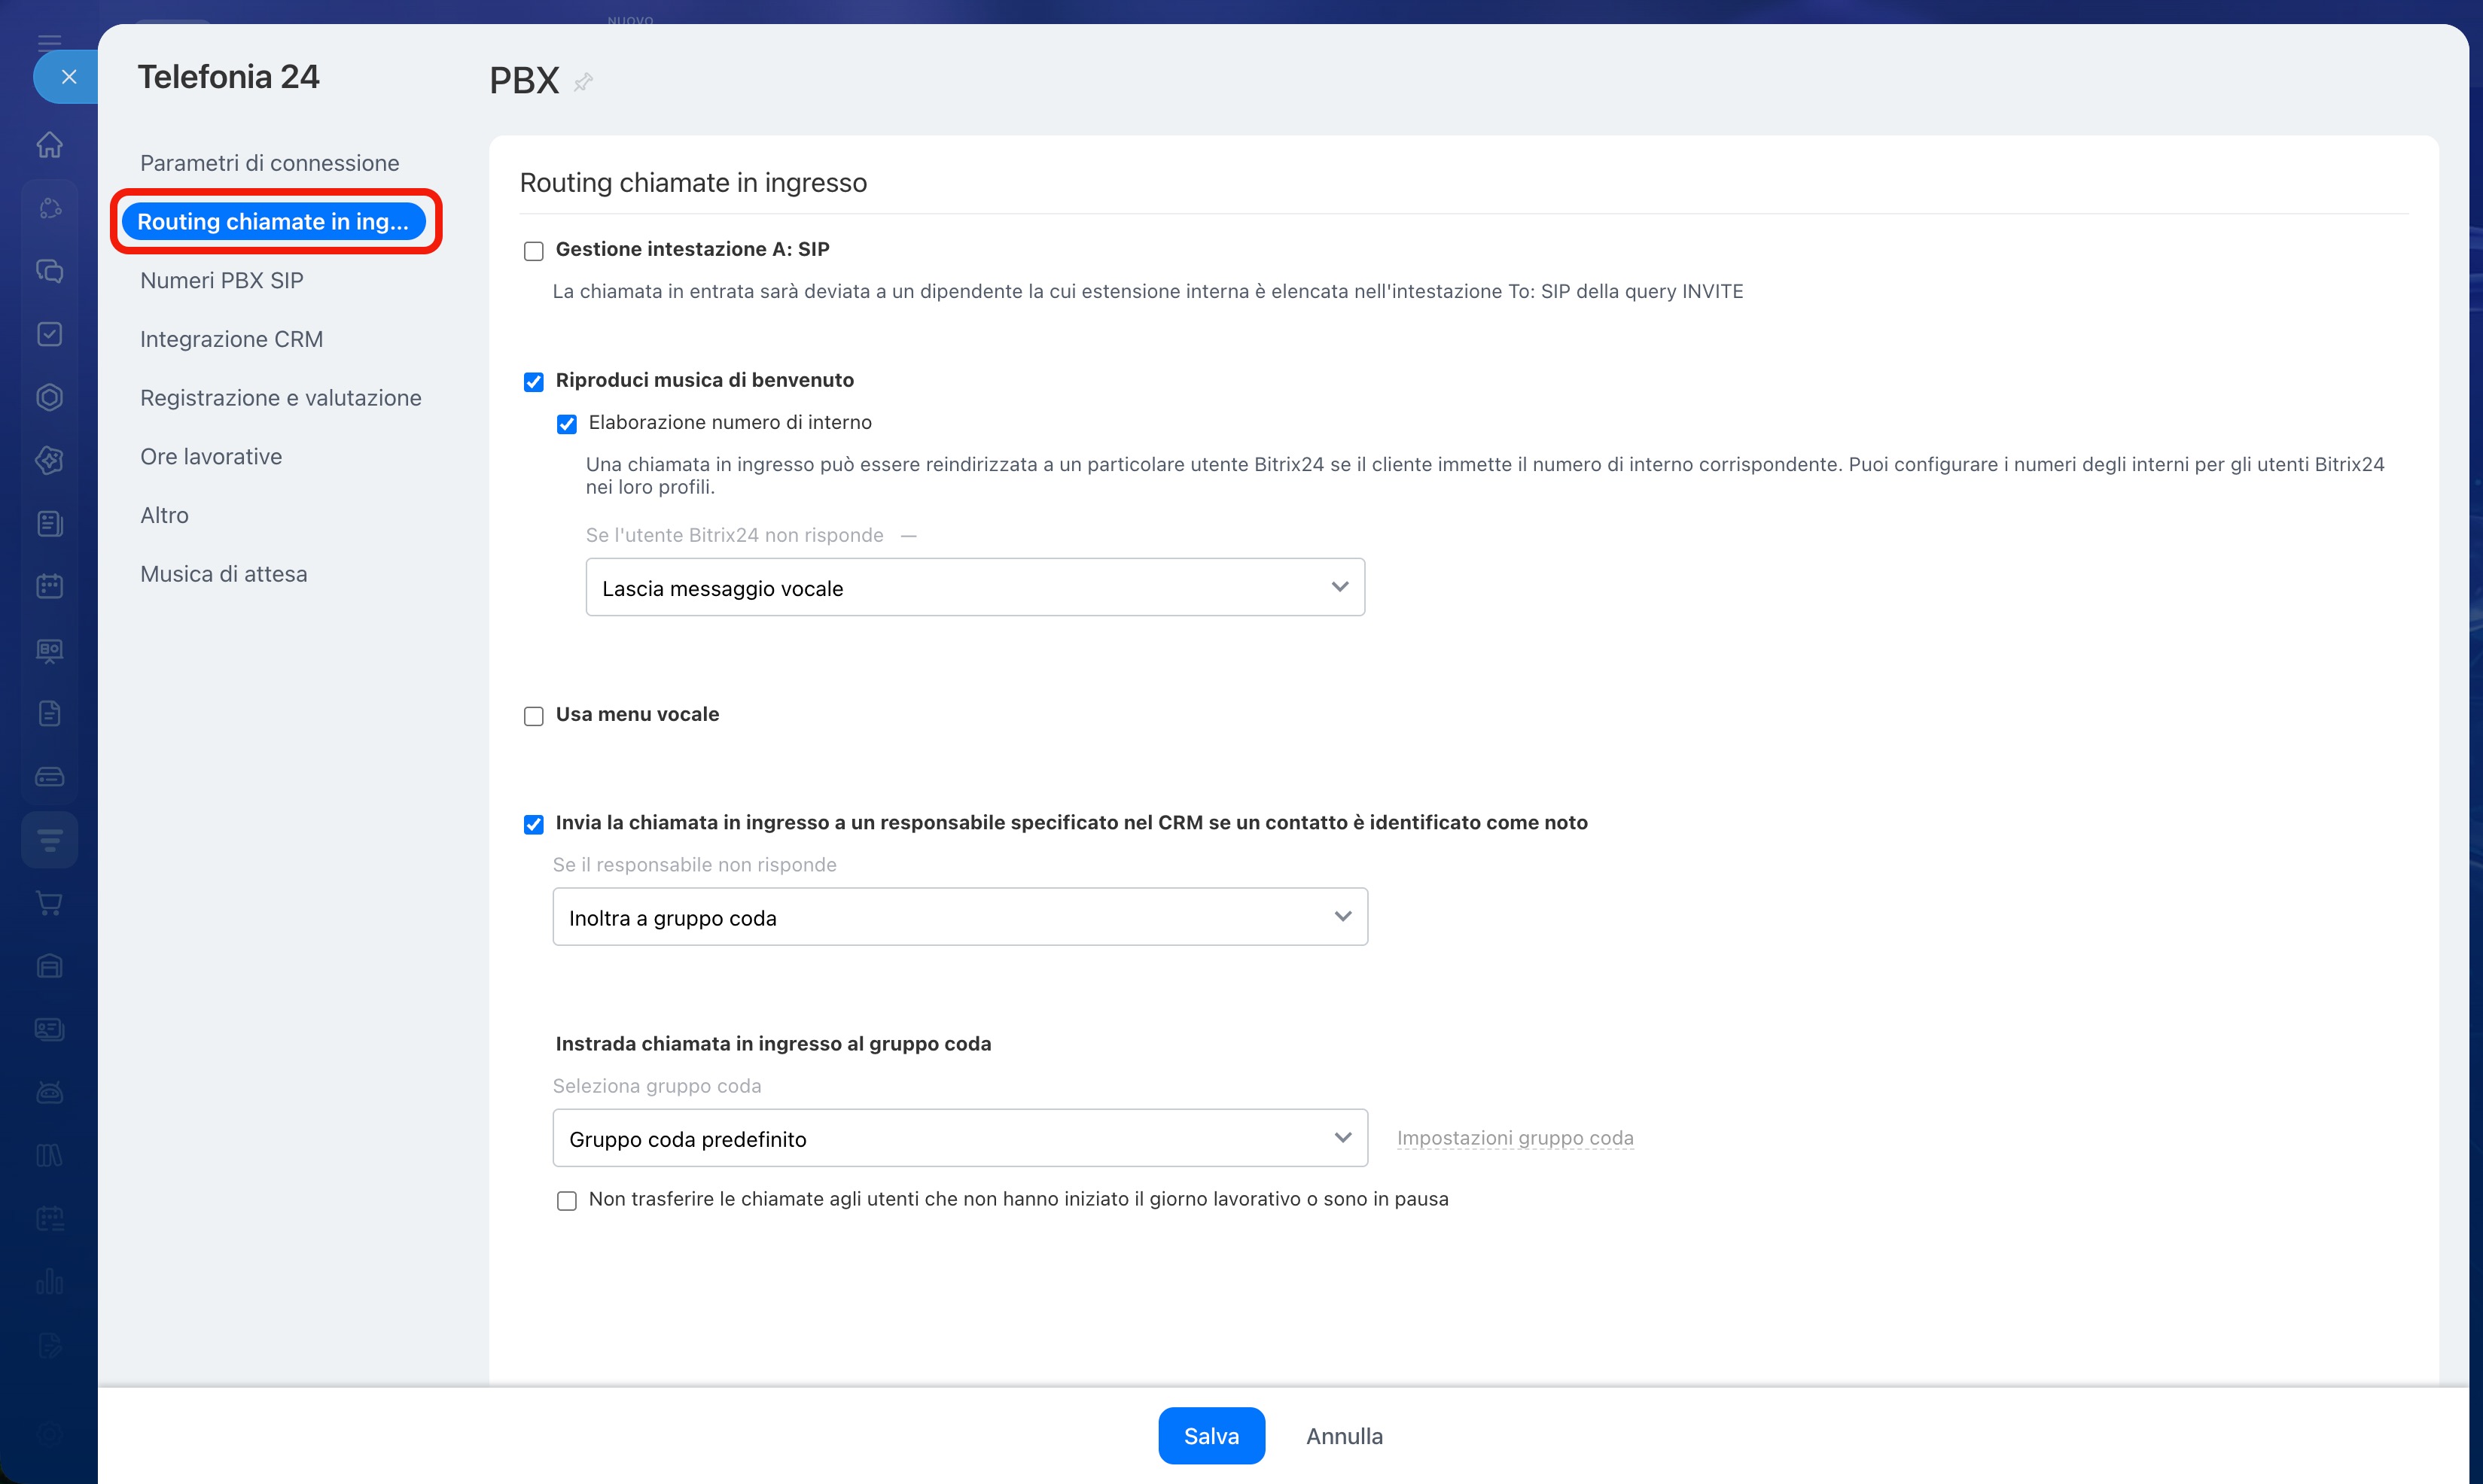Open the shopping cart icon in sidebar
The width and height of the screenshot is (2483, 1484).
pyautogui.click(x=49, y=902)
